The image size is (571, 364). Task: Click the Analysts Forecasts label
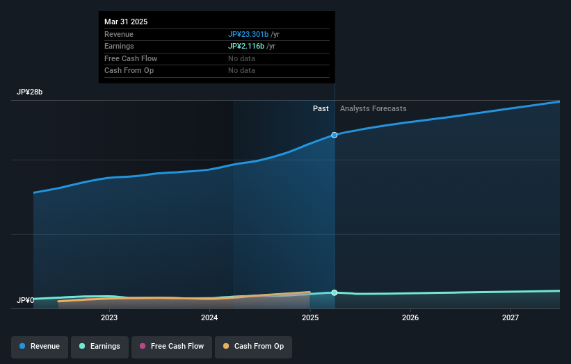point(373,109)
